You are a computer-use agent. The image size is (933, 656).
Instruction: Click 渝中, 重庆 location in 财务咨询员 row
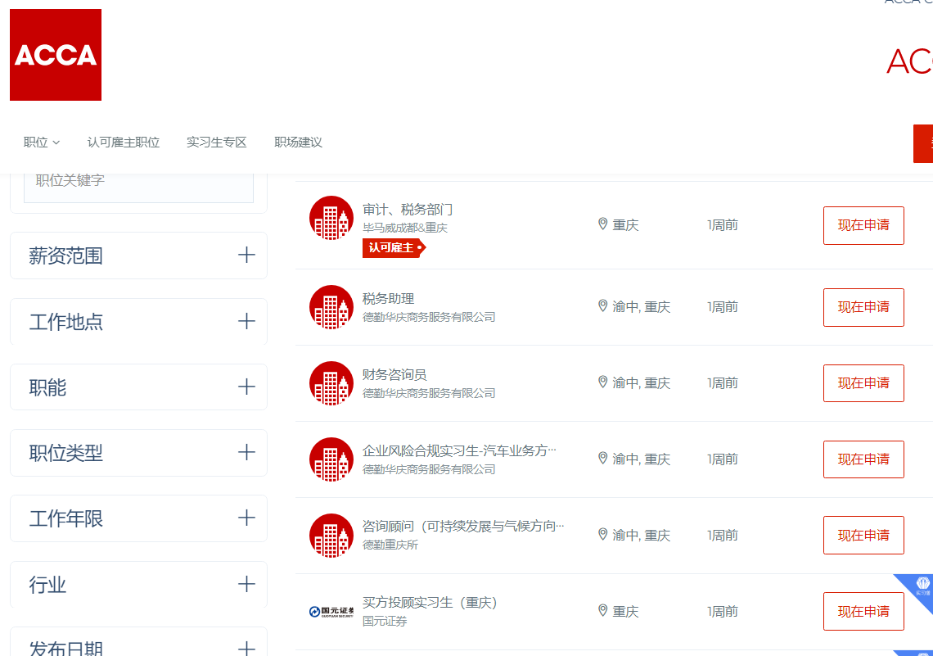click(x=642, y=383)
